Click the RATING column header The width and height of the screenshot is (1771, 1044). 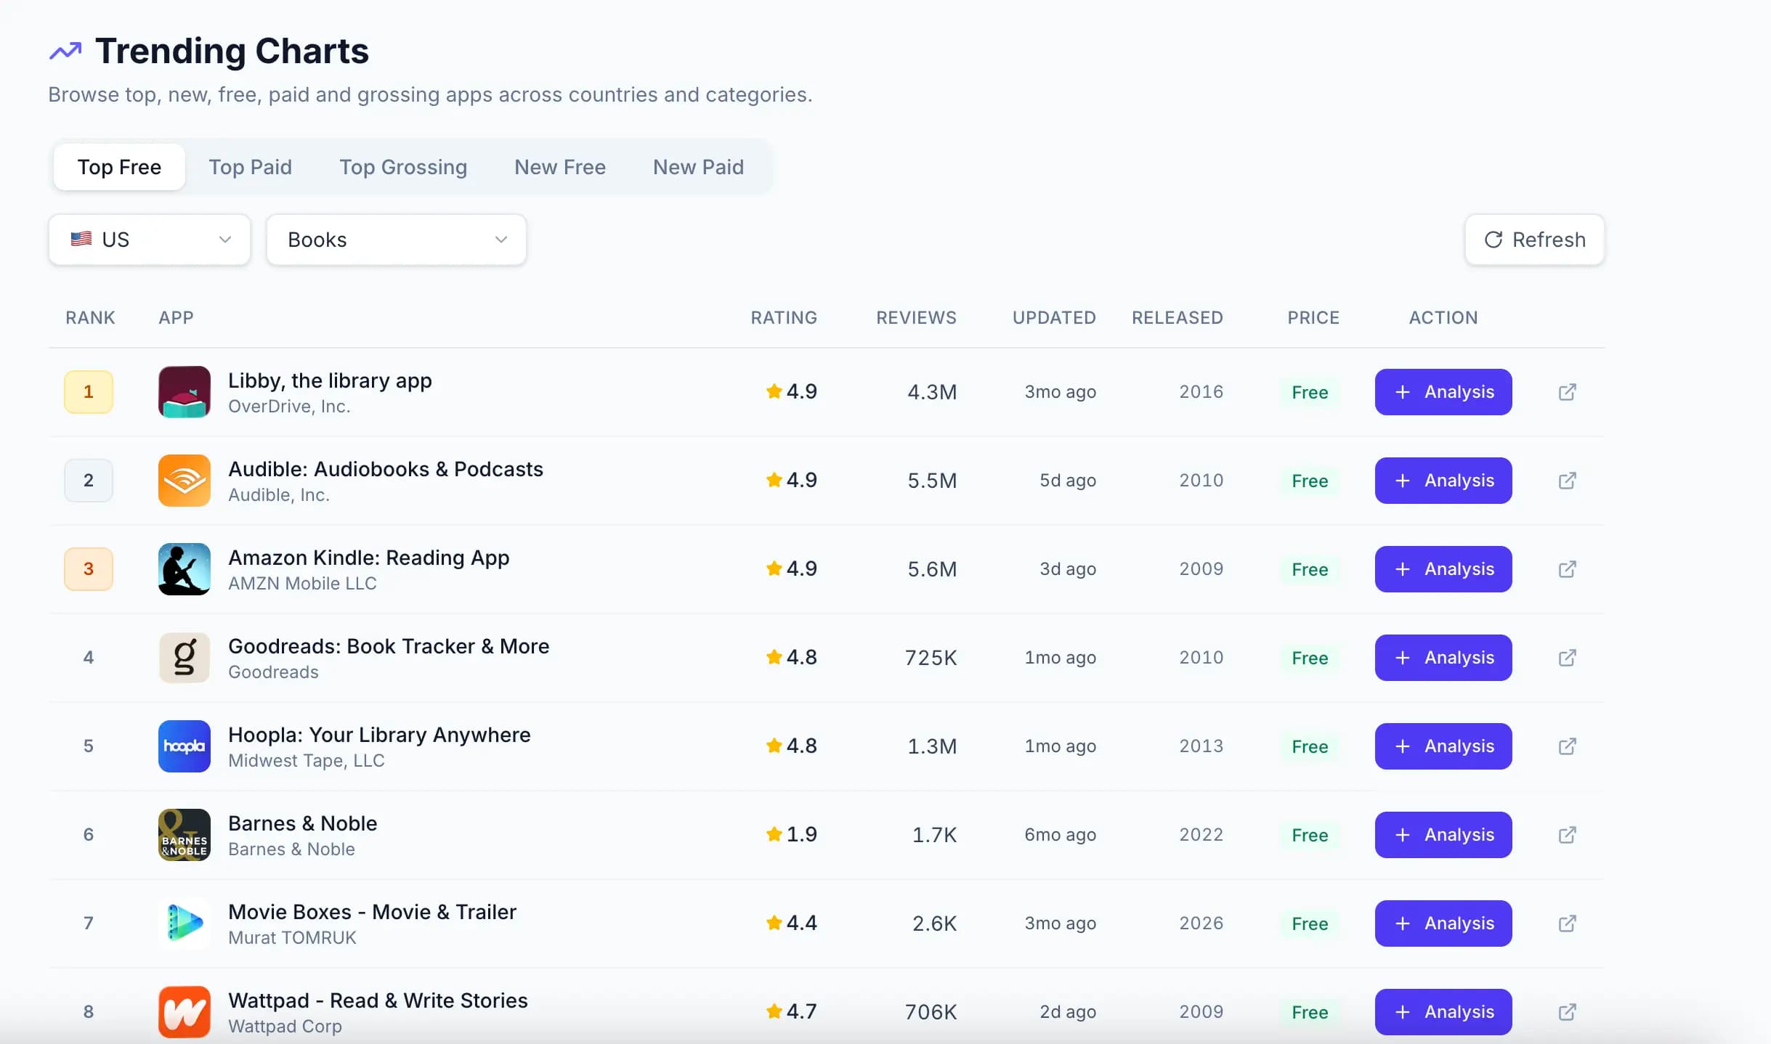784,318
